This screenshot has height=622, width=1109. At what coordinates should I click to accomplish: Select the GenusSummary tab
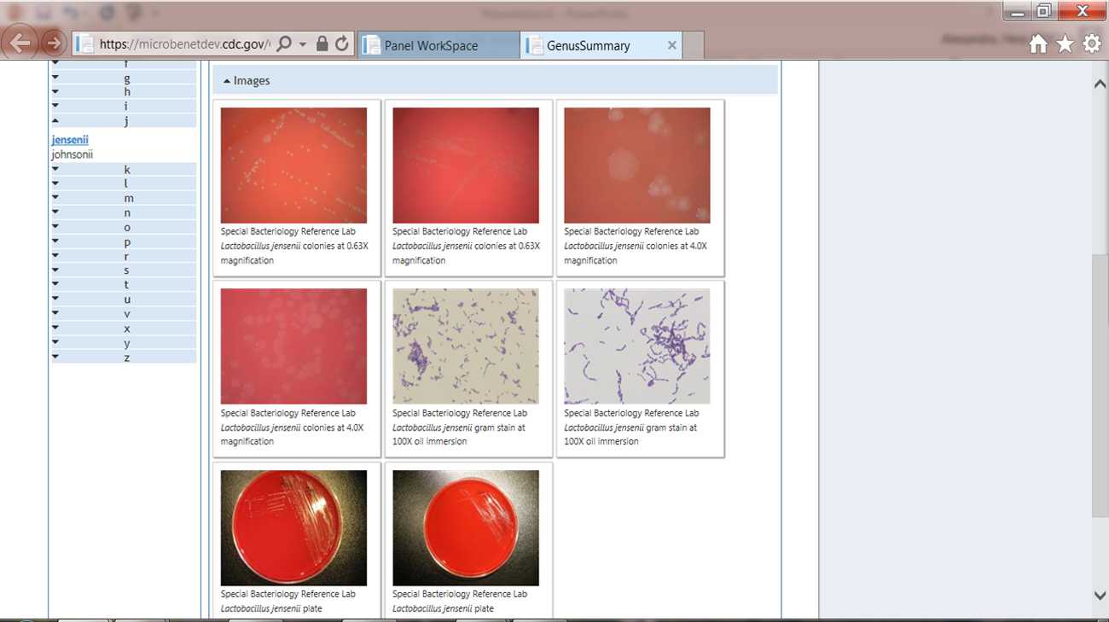[x=589, y=46]
